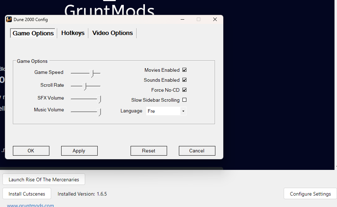Viewport: 337px width, 207px height.
Task: Click the Reset button
Action: click(x=148, y=151)
